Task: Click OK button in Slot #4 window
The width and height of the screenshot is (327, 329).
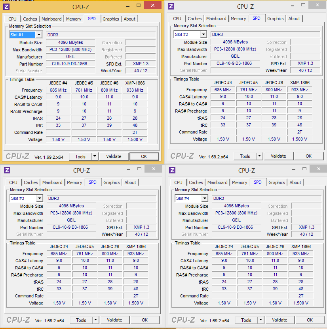Action: pos(310,320)
